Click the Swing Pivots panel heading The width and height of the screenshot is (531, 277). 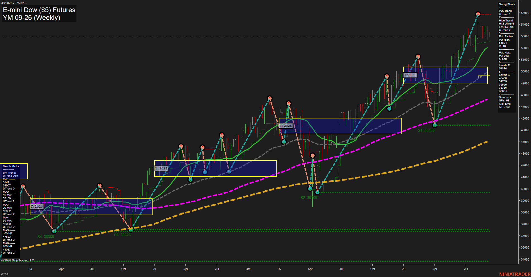(x=507, y=4)
